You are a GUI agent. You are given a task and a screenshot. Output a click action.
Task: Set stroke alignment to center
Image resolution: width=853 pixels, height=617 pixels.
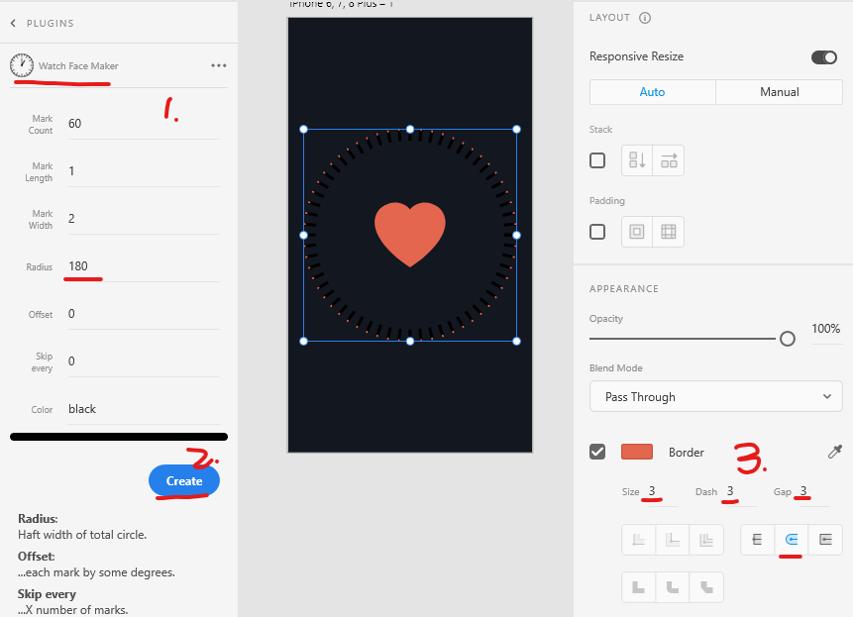pyautogui.click(x=673, y=540)
